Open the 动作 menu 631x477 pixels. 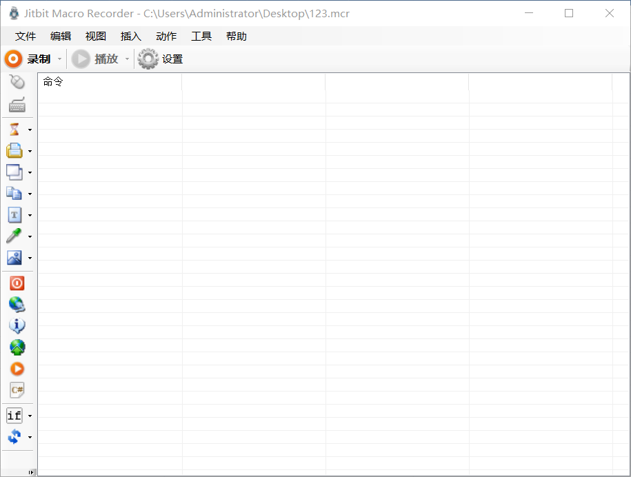(x=166, y=37)
